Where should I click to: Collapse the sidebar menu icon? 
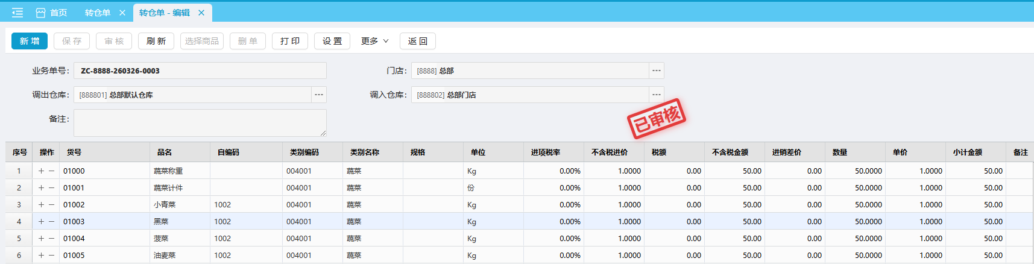point(17,13)
